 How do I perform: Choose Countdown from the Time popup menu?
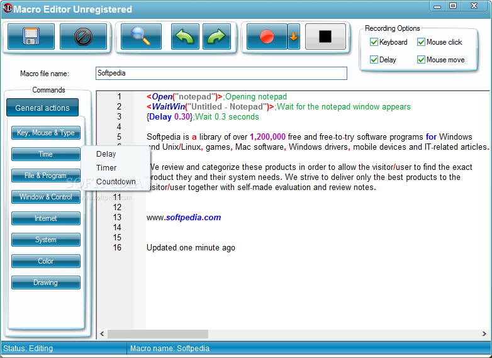coord(116,182)
